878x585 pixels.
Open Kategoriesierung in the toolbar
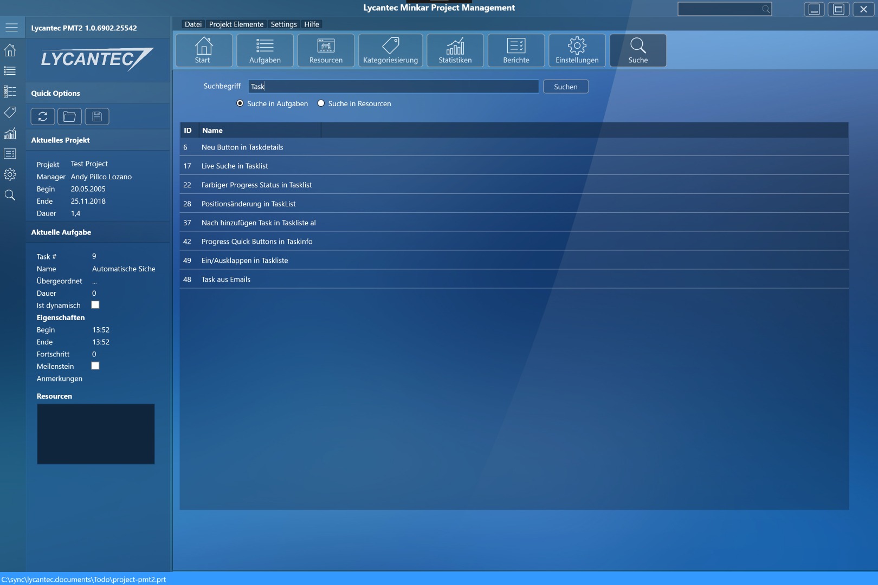click(x=390, y=50)
